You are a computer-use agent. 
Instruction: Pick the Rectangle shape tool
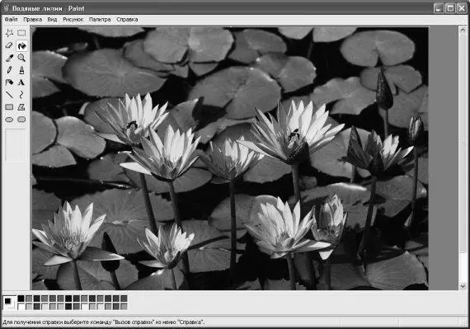[x=9, y=107]
